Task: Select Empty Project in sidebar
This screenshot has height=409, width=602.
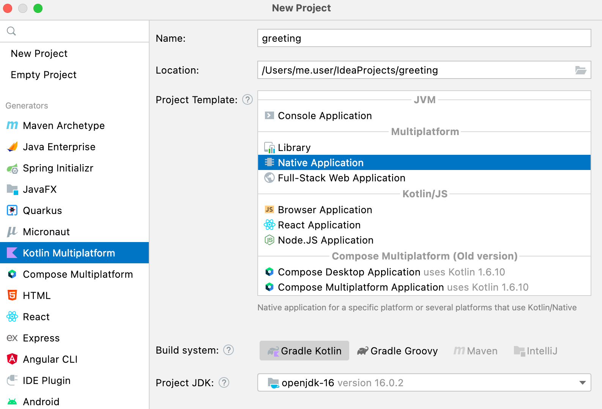Action: (x=74, y=75)
